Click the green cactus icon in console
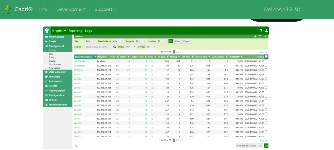The height and width of the screenshot is (150, 334). click(47, 31)
